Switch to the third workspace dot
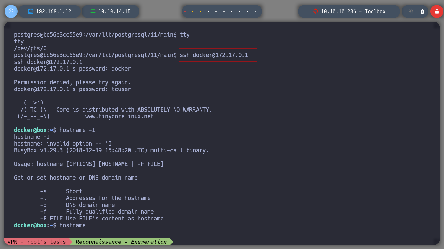444x249 pixels. [x=201, y=11]
